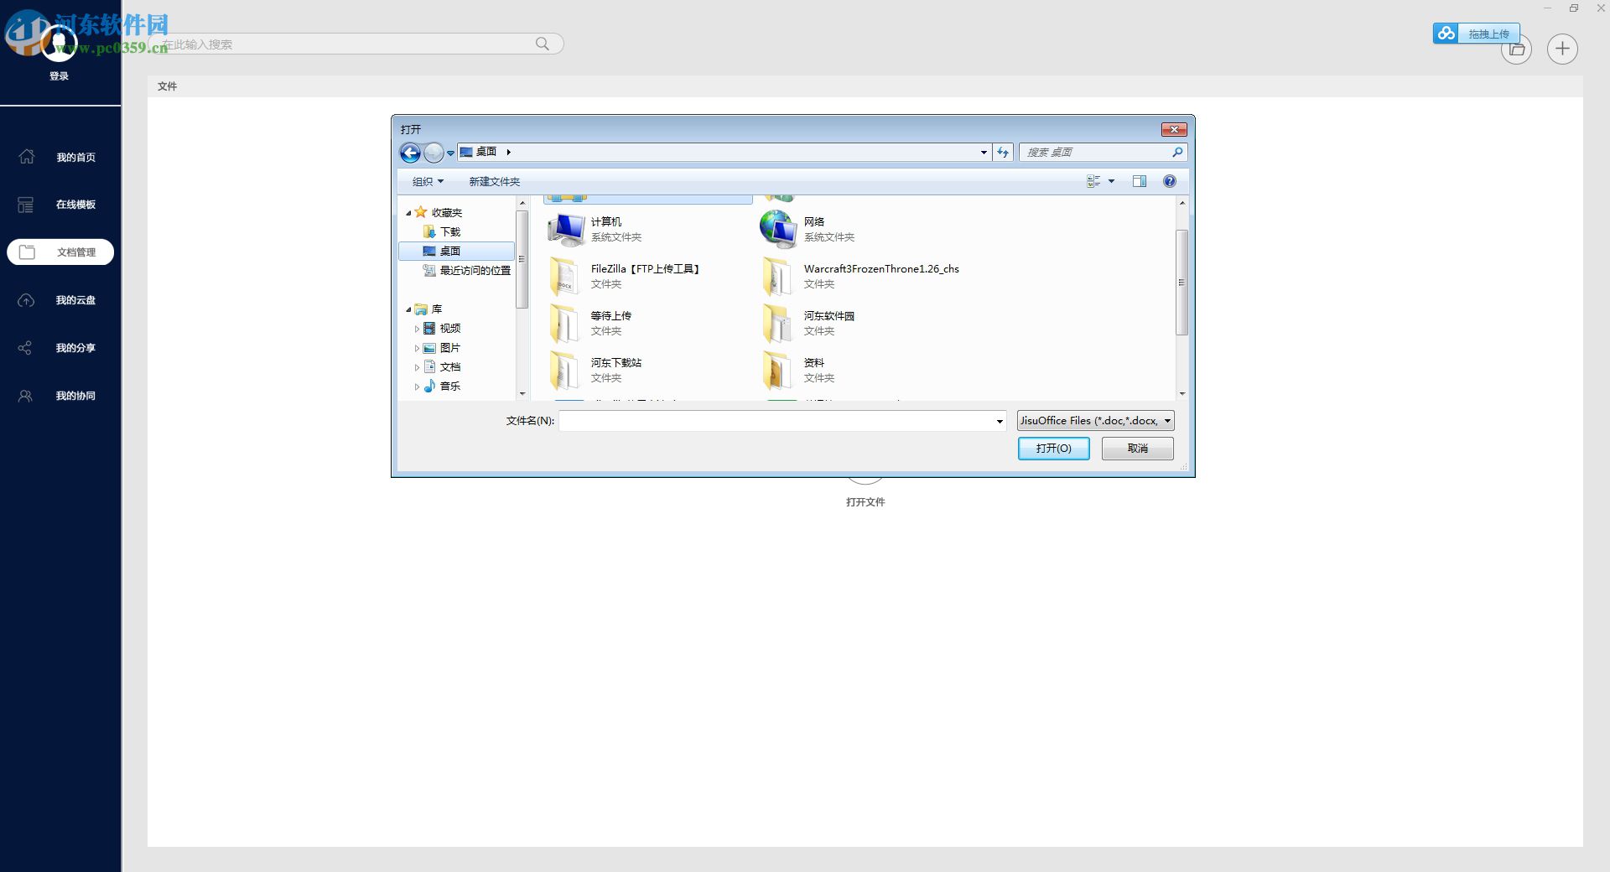
Task: Open 我的协同 collaboration panel
Action: [26, 395]
